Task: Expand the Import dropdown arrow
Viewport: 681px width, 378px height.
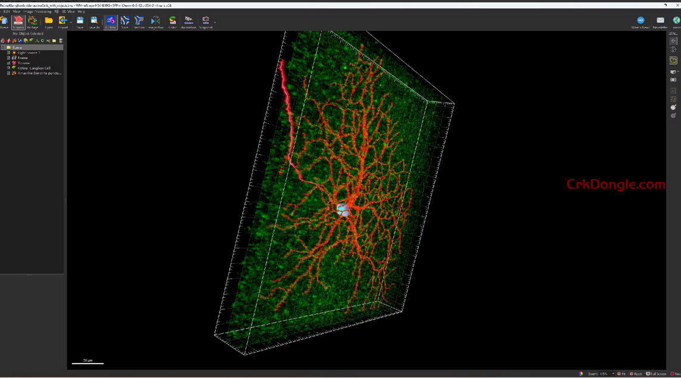Action: coord(70,23)
